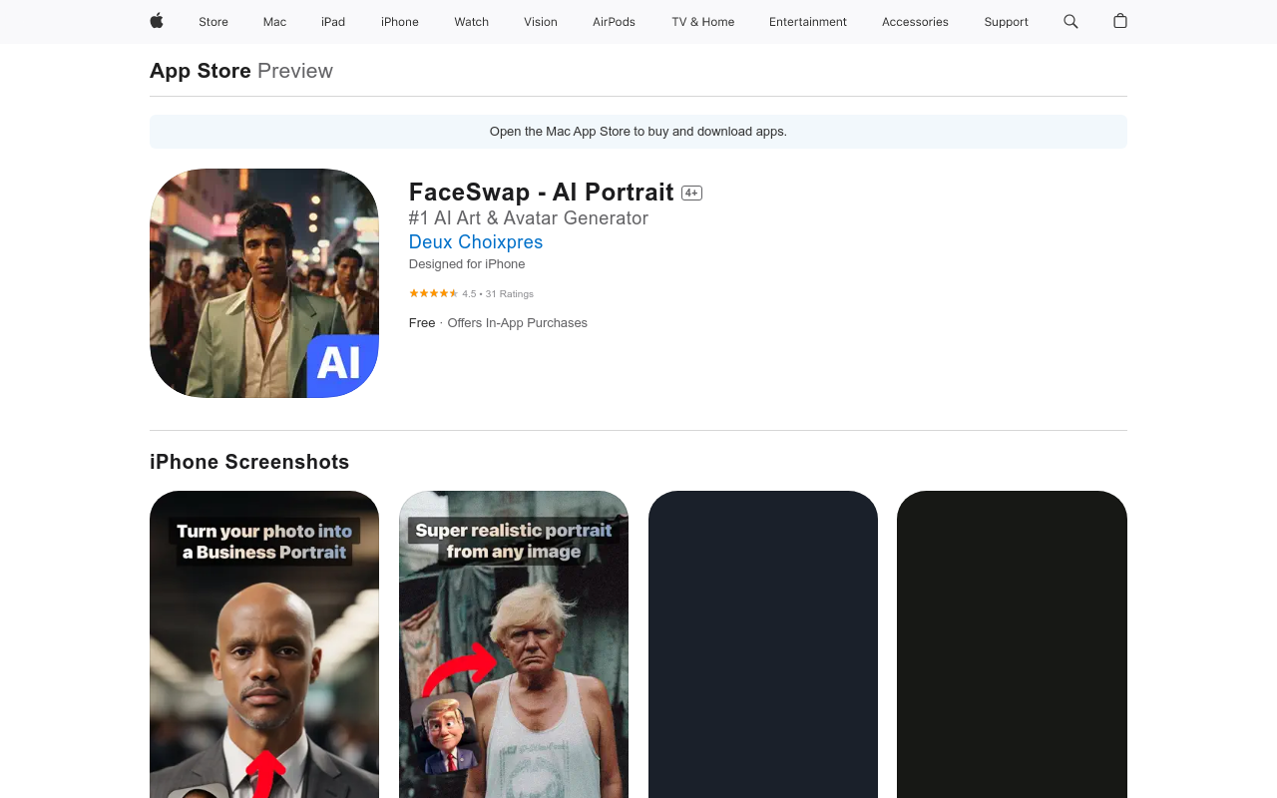1277x798 pixels.
Task: Open the fourth black screenshot
Action: tap(1012, 644)
